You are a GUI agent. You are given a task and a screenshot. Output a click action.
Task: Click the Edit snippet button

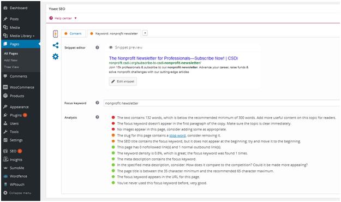123,81
